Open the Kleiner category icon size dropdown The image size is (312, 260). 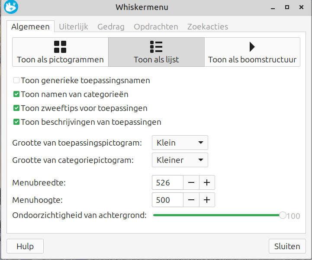(180, 160)
